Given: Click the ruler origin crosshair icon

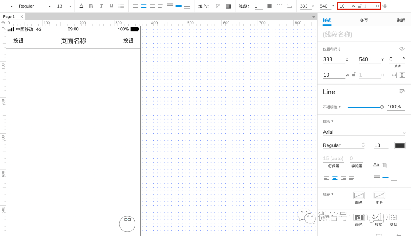Looking at the screenshot, I should pyautogui.click(x=3, y=23).
